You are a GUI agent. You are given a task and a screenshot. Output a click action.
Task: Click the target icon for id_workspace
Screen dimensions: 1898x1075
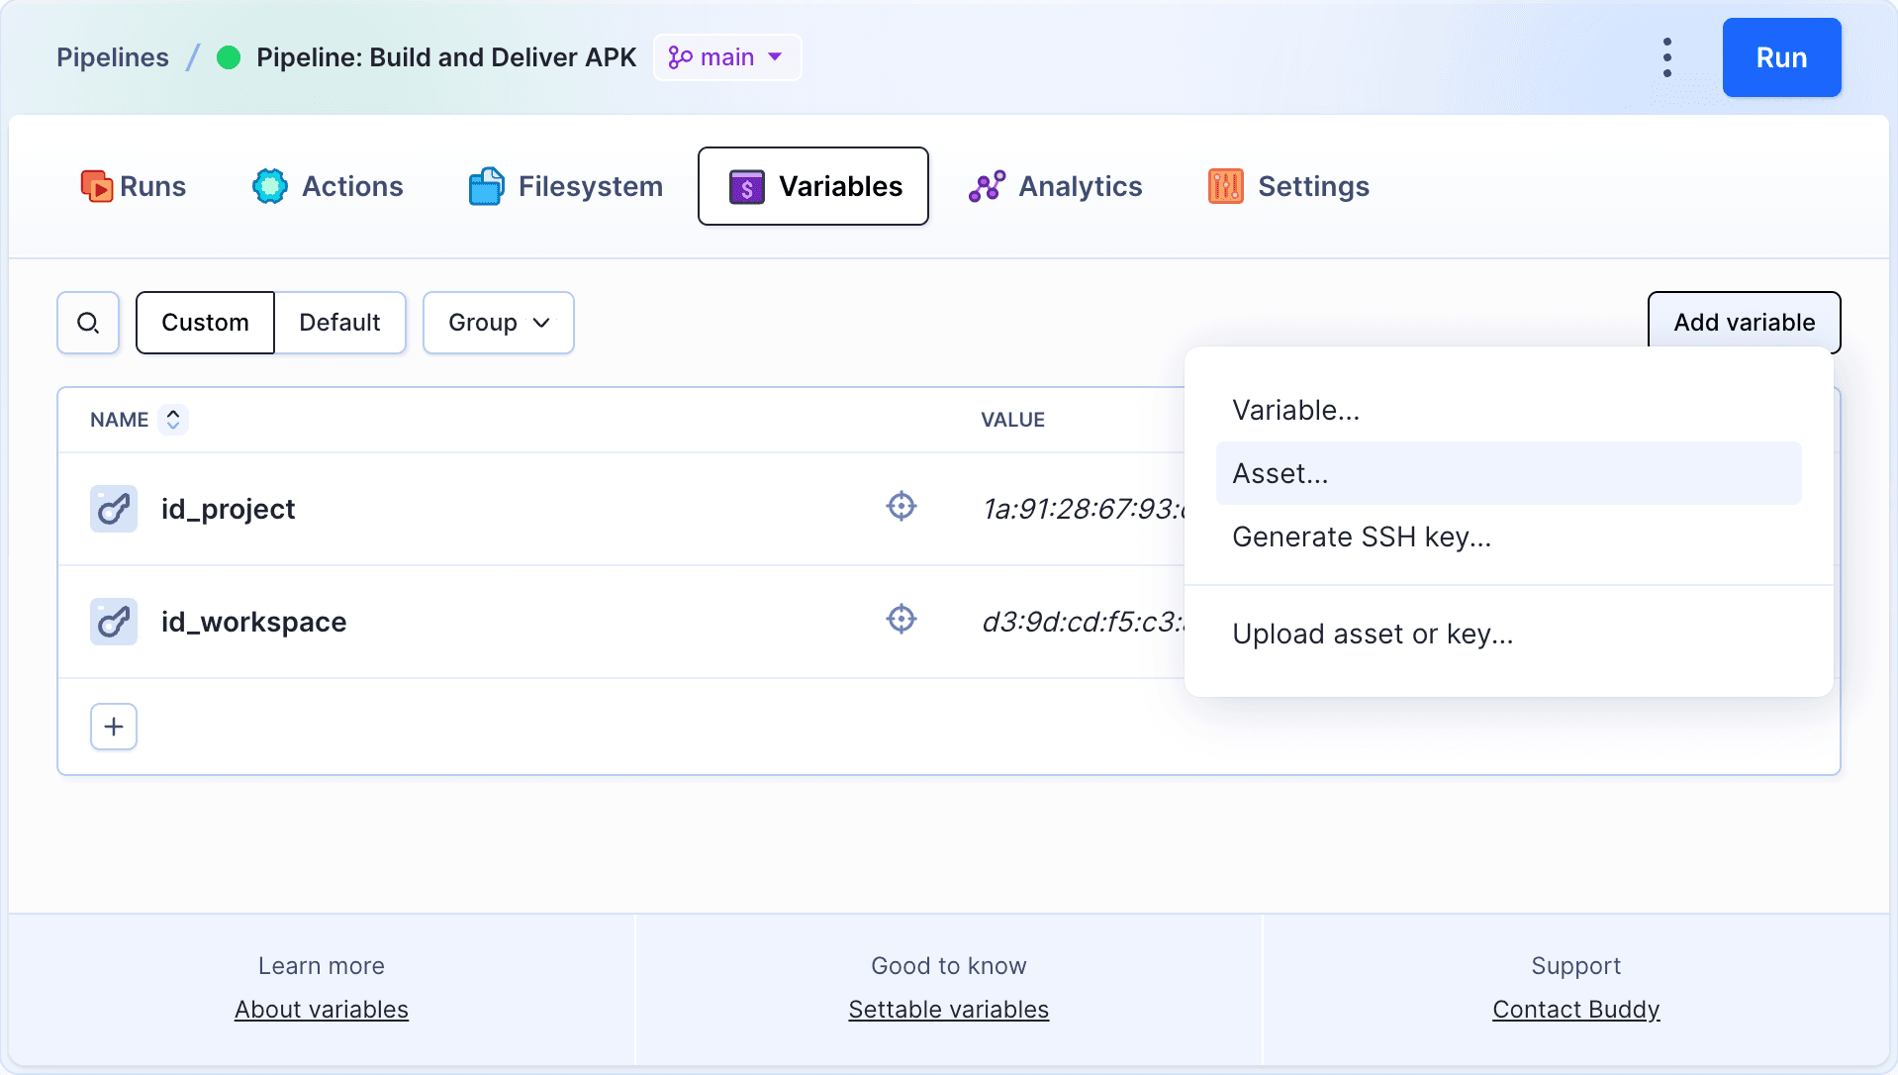point(901,620)
